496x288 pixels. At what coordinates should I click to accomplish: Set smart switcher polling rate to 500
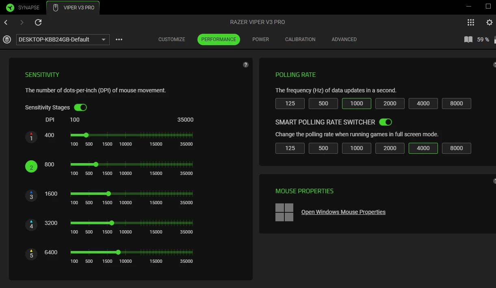pos(323,148)
